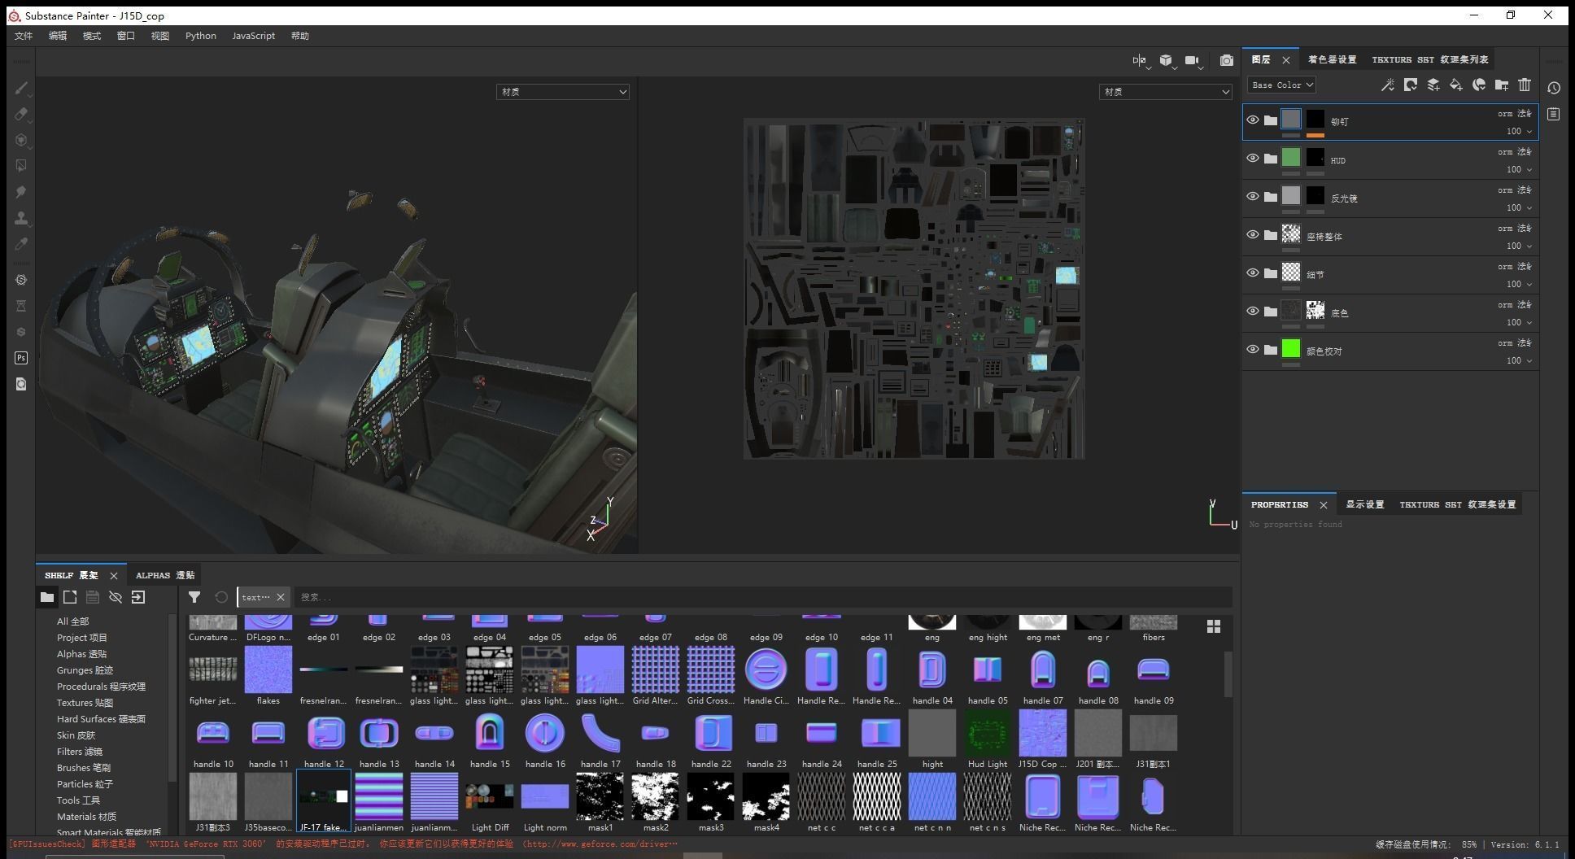This screenshot has height=859, width=1575.
Task: Expand the 颜色校对 folder group
Action: pyautogui.click(x=1271, y=350)
